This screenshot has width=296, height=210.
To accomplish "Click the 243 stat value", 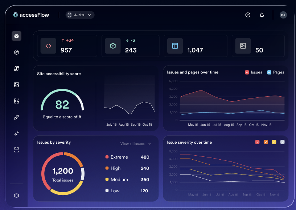I will click(x=131, y=50).
